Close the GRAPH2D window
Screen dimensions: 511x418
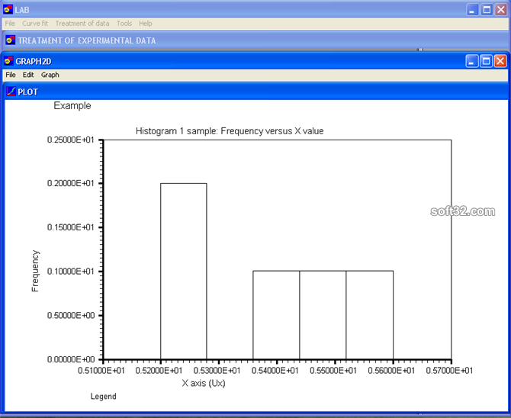click(x=500, y=61)
